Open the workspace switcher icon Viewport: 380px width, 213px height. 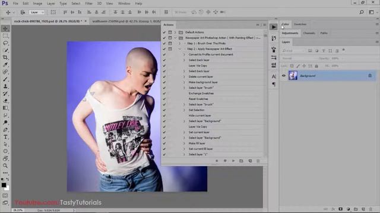(371, 12)
